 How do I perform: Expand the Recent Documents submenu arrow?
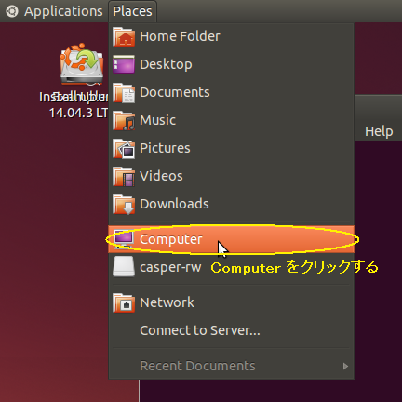345,366
